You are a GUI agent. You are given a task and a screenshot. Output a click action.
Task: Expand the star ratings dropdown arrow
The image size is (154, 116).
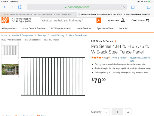[x=109, y=58]
